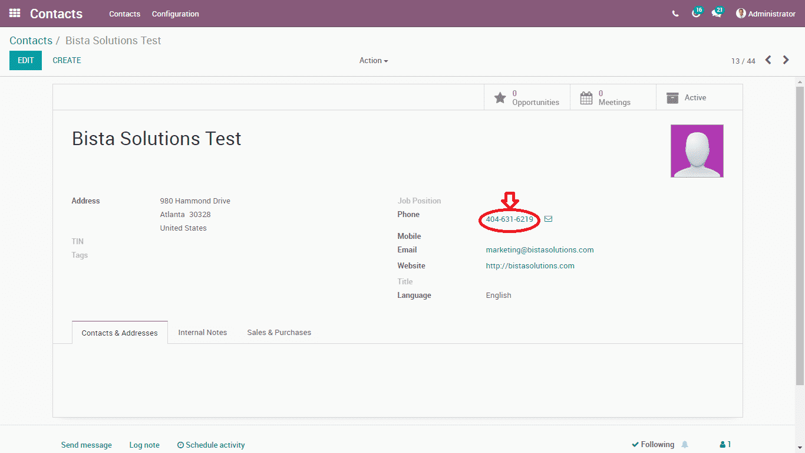Screen dimensions: 805x453
Task: Click Schedule activity
Action: coord(211,445)
